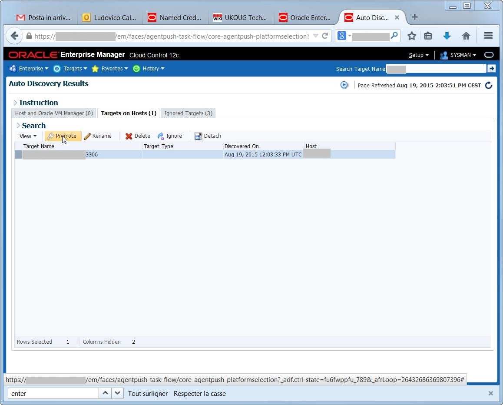Open the Firefox hamburger menu
This screenshot has width=503, height=405.
coord(488,36)
